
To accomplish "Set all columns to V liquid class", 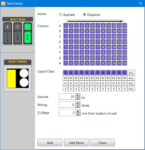I will 131,89.
